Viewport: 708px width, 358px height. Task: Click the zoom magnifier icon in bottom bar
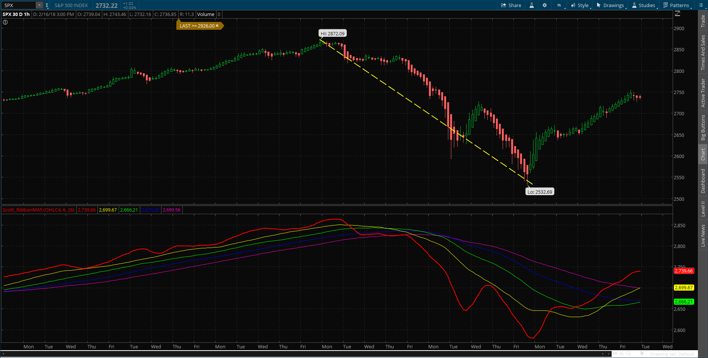628,354
